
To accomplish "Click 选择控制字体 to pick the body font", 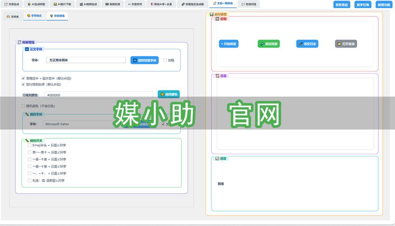I will click(x=145, y=60).
